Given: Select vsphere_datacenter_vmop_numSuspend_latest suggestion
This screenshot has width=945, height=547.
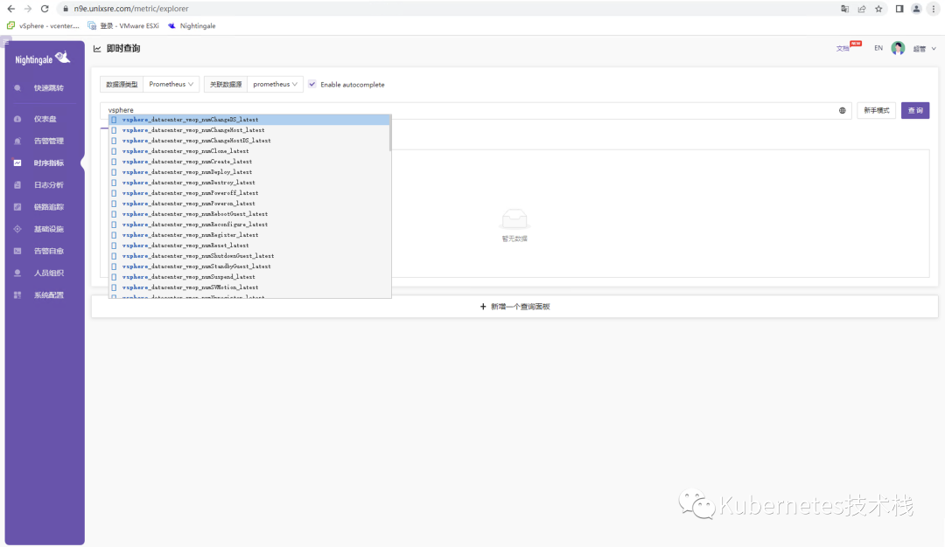Looking at the screenshot, I should coord(248,277).
